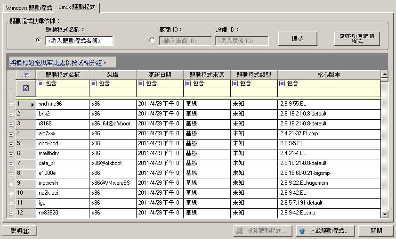Click the filter icon under 架構 column

pos(94,83)
